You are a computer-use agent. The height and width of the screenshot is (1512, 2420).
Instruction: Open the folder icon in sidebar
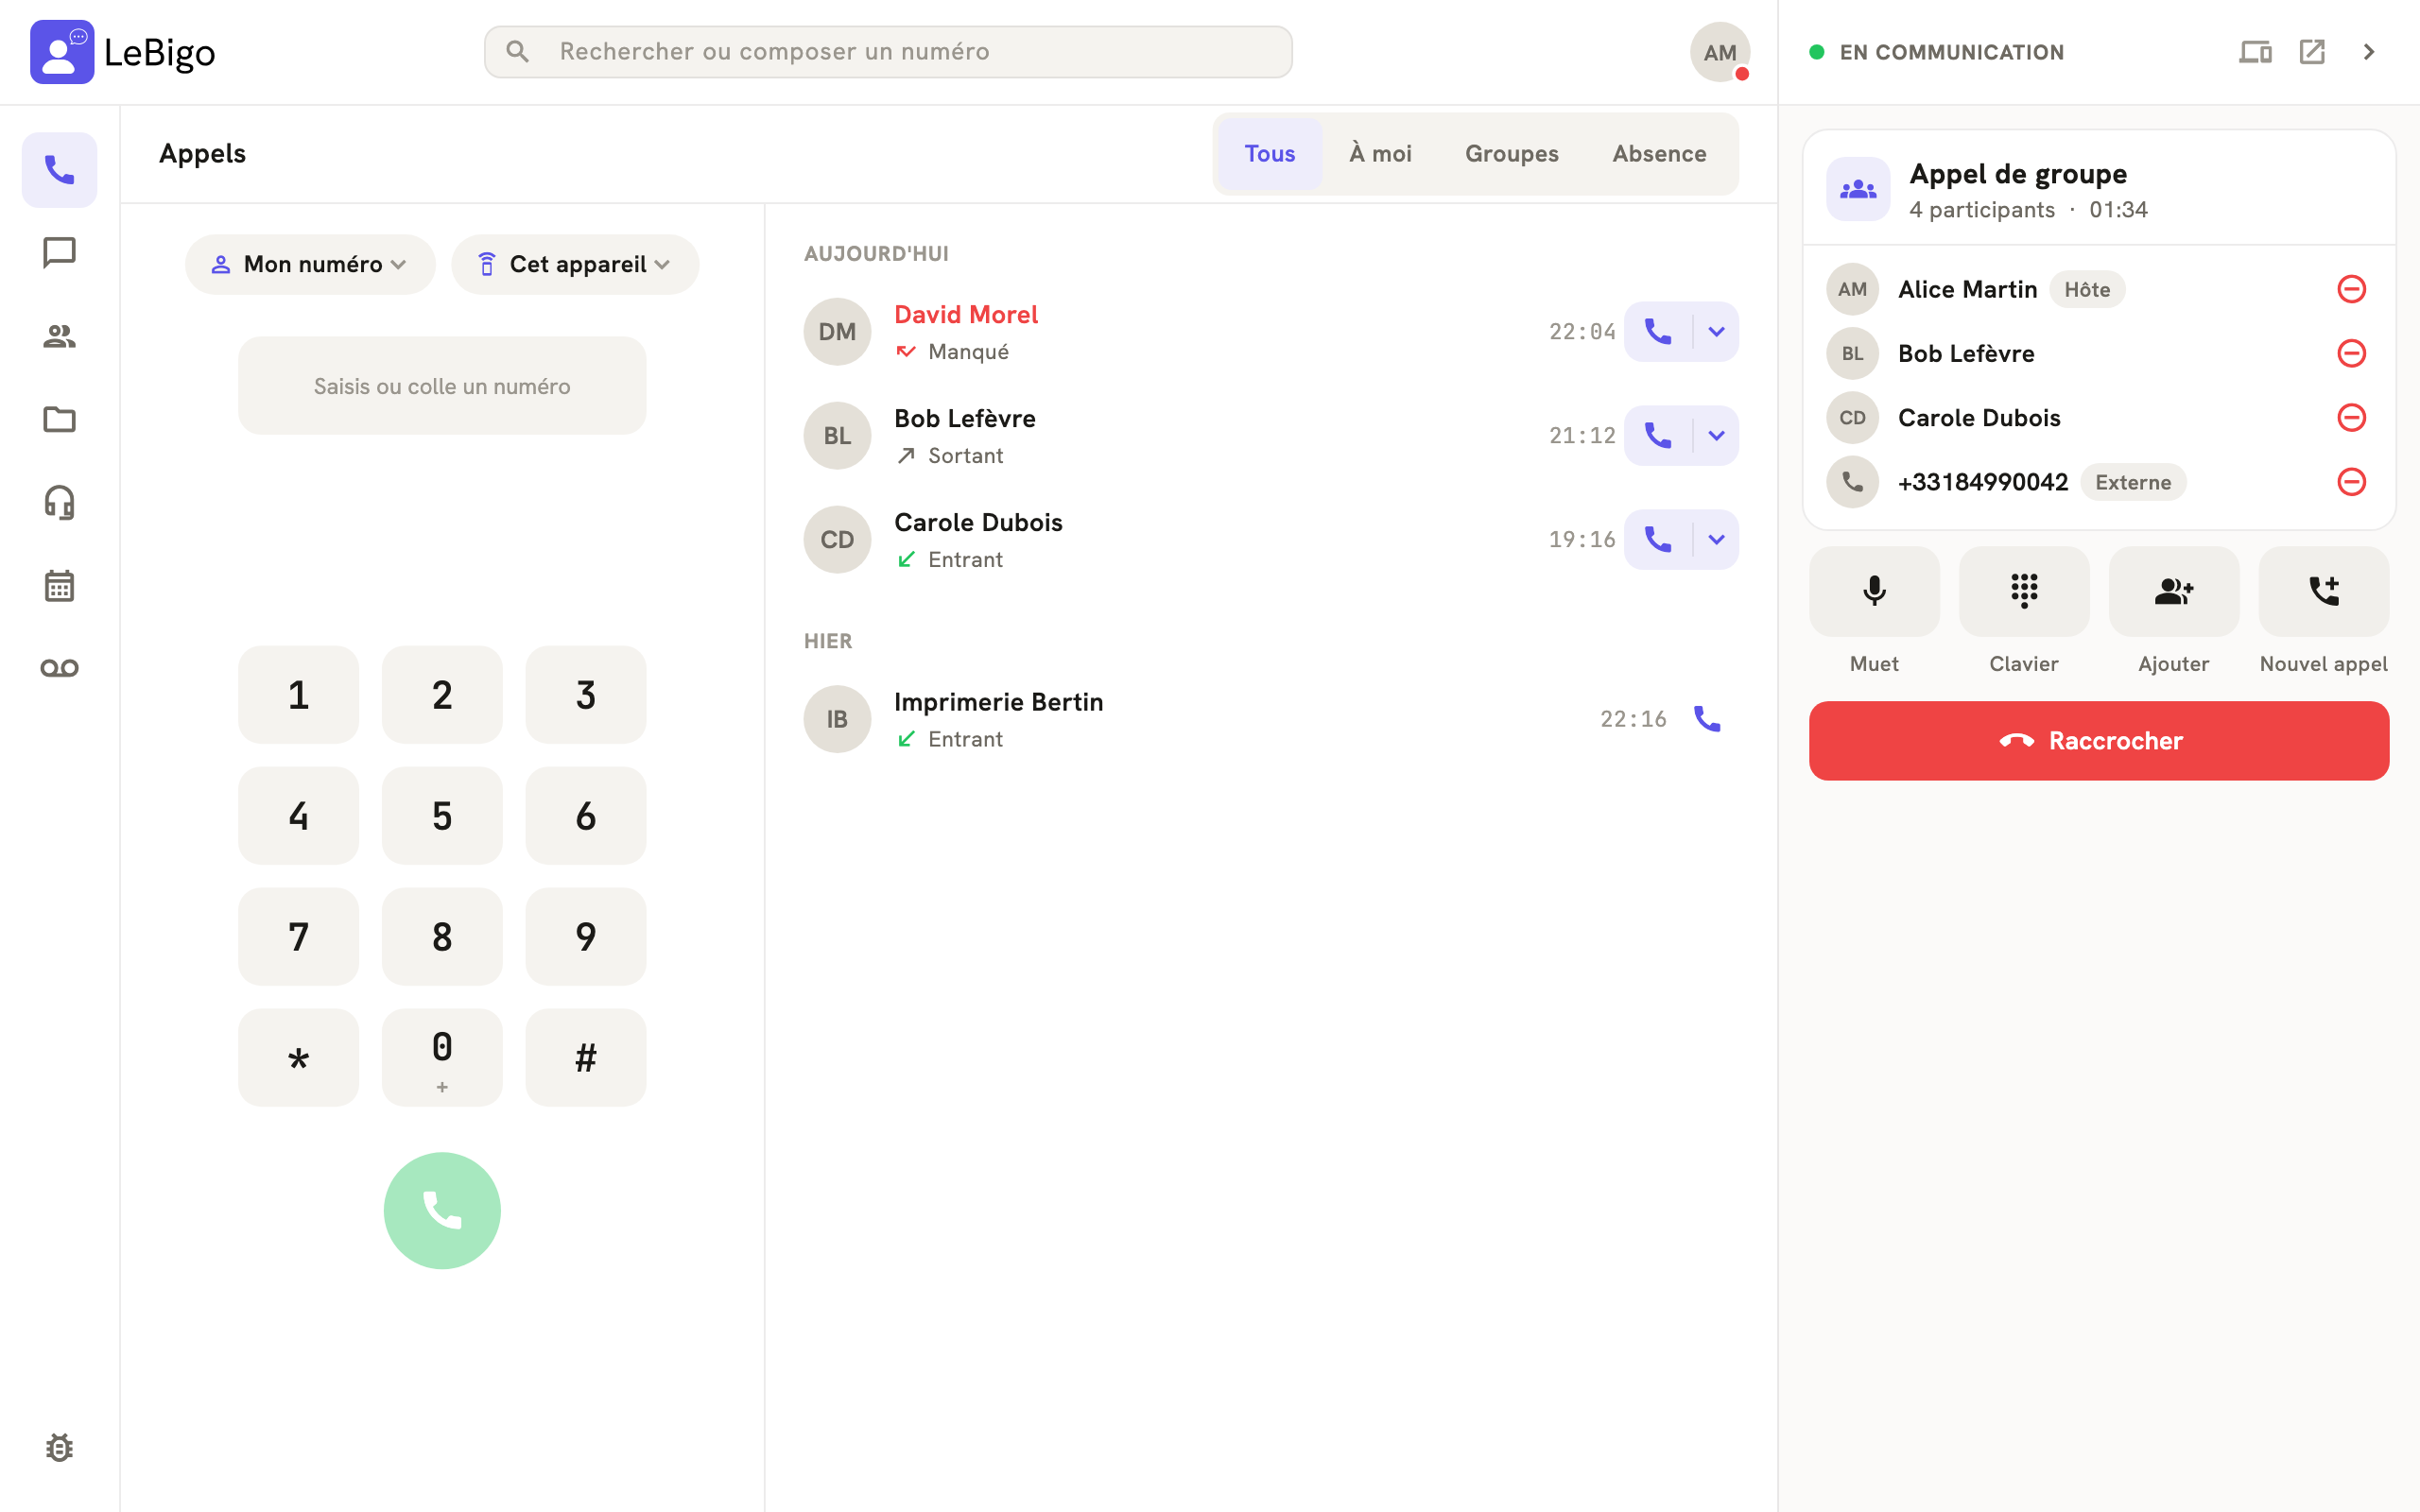[x=59, y=419]
